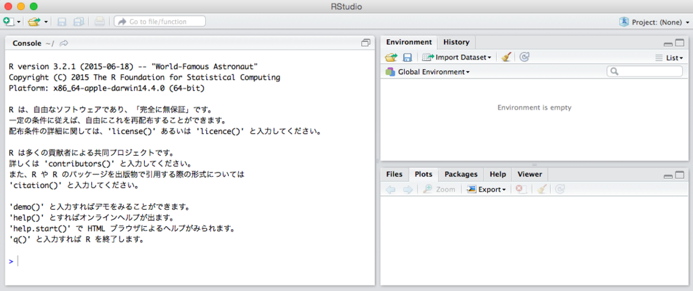Click the New File icon in main toolbar

pos(9,21)
